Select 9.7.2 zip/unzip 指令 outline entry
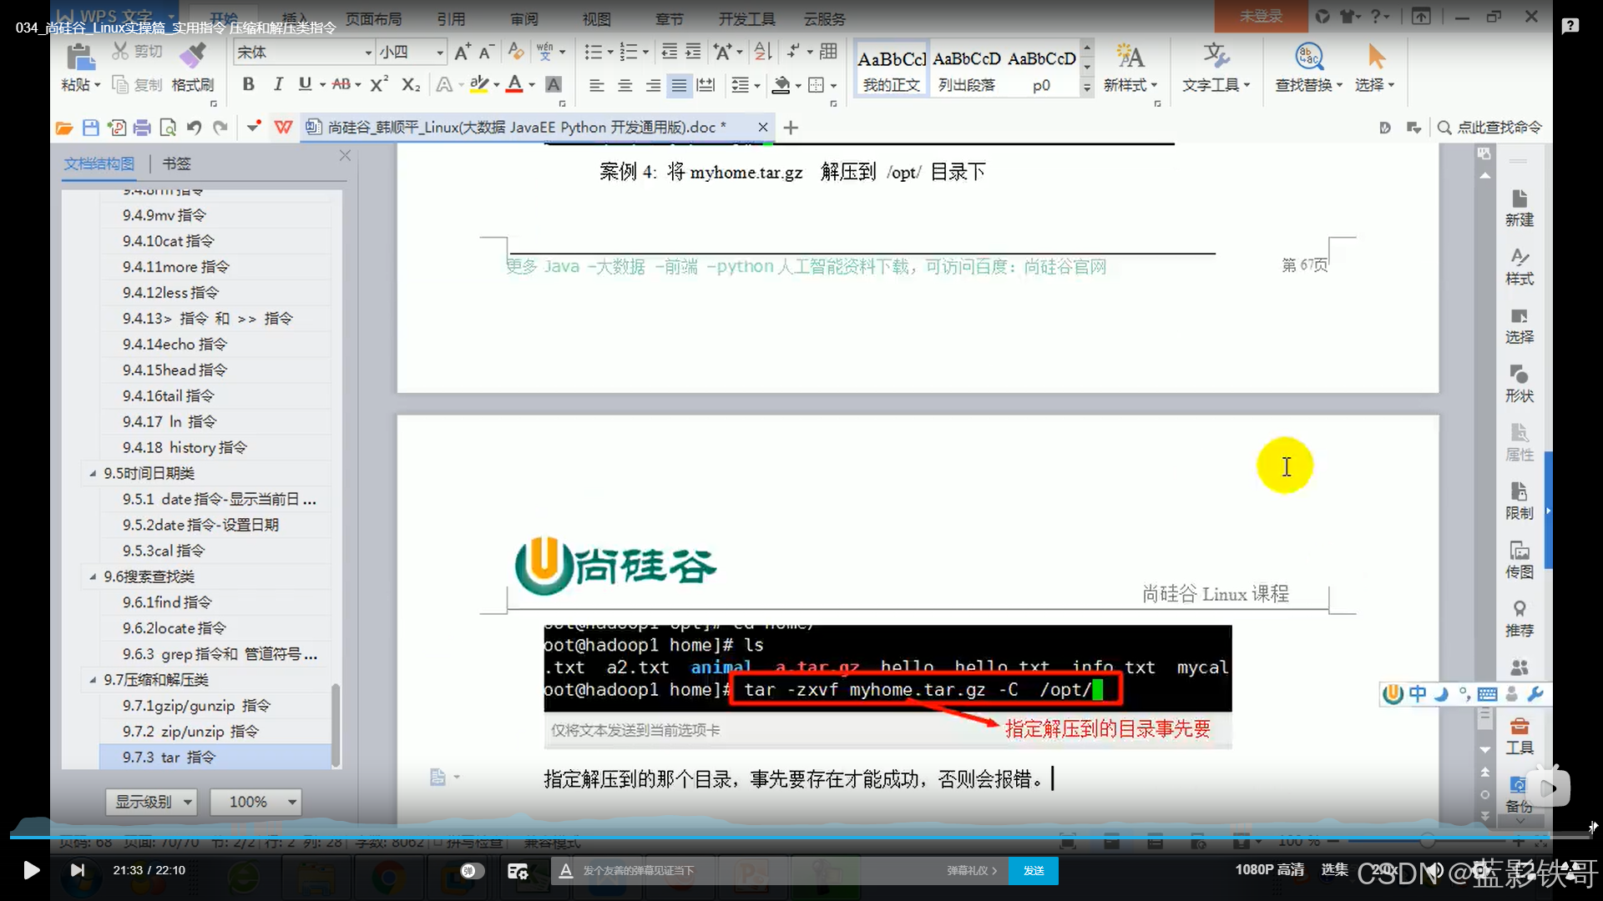The height and width of the screenshot is (901, 1603). tap(190, 732)
